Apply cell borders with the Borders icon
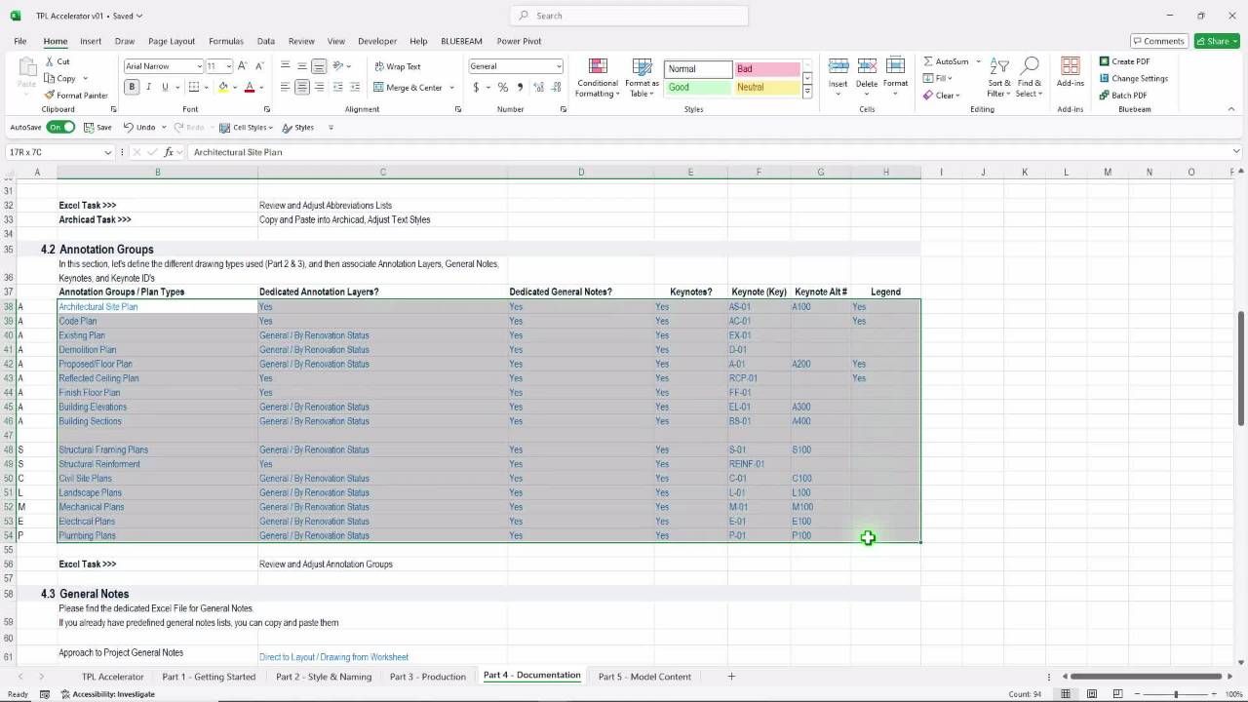This screenshot has width=1248, height=702. [x=194, y=88]
